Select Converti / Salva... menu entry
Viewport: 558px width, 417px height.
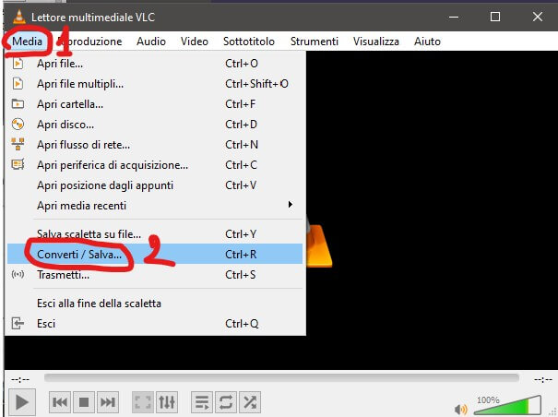[78, 254]
